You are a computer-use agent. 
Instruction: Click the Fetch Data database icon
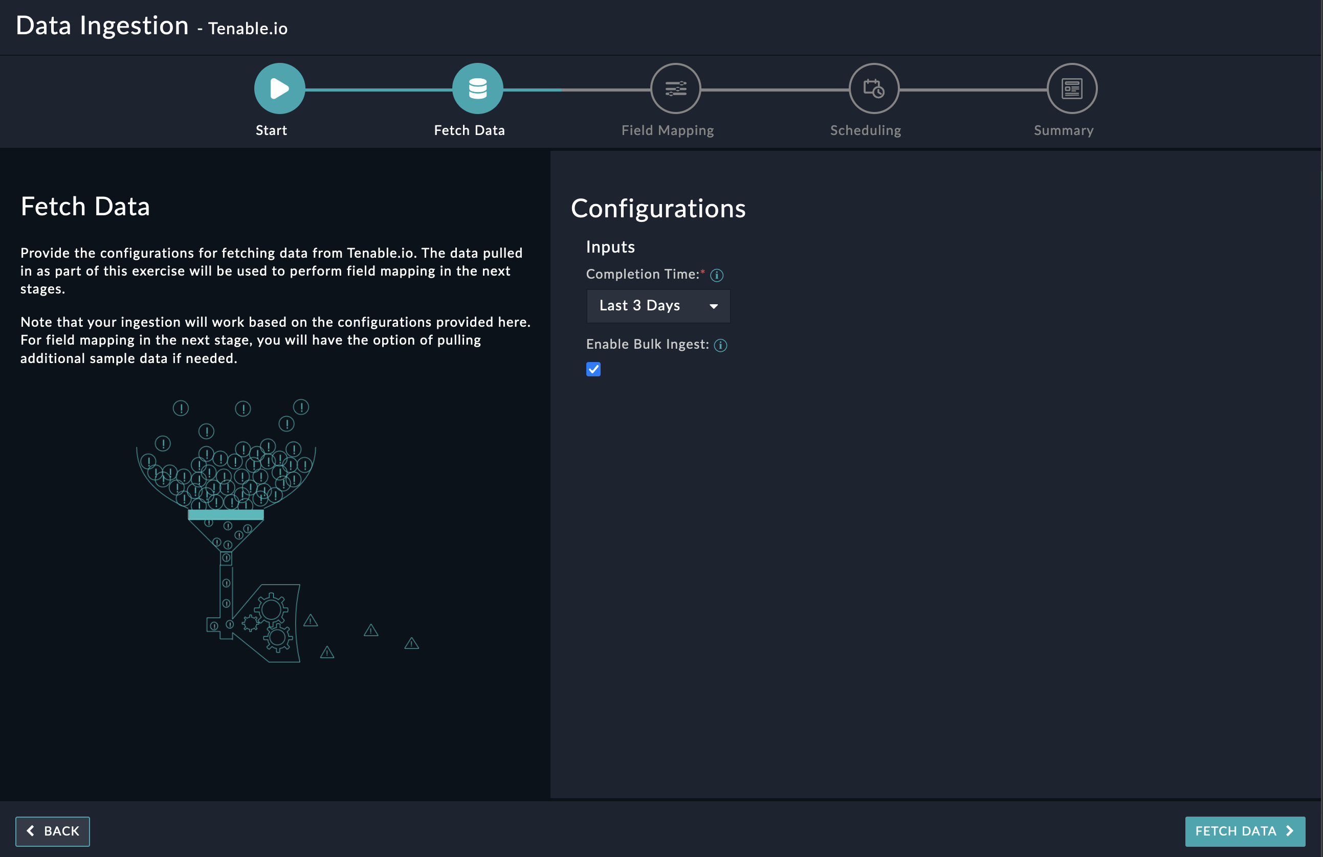[477, 88]
